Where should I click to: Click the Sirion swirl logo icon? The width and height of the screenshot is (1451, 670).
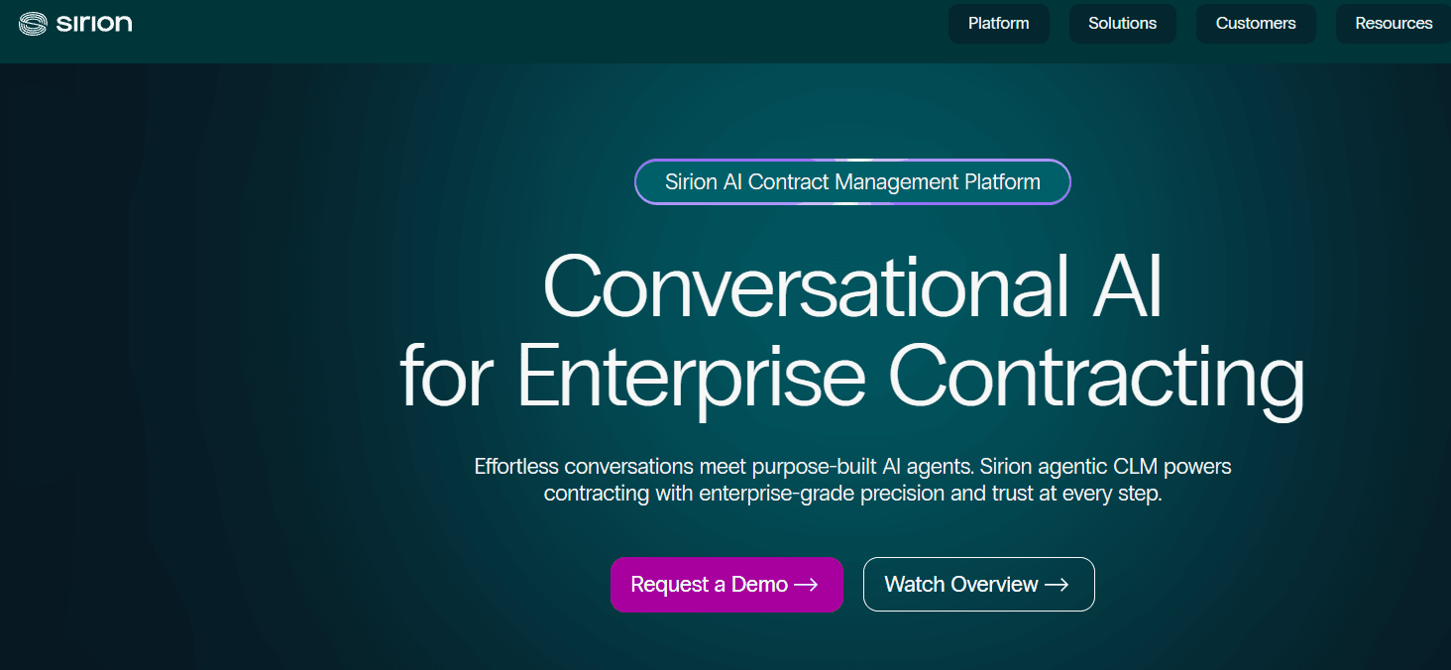coord(33,23)
